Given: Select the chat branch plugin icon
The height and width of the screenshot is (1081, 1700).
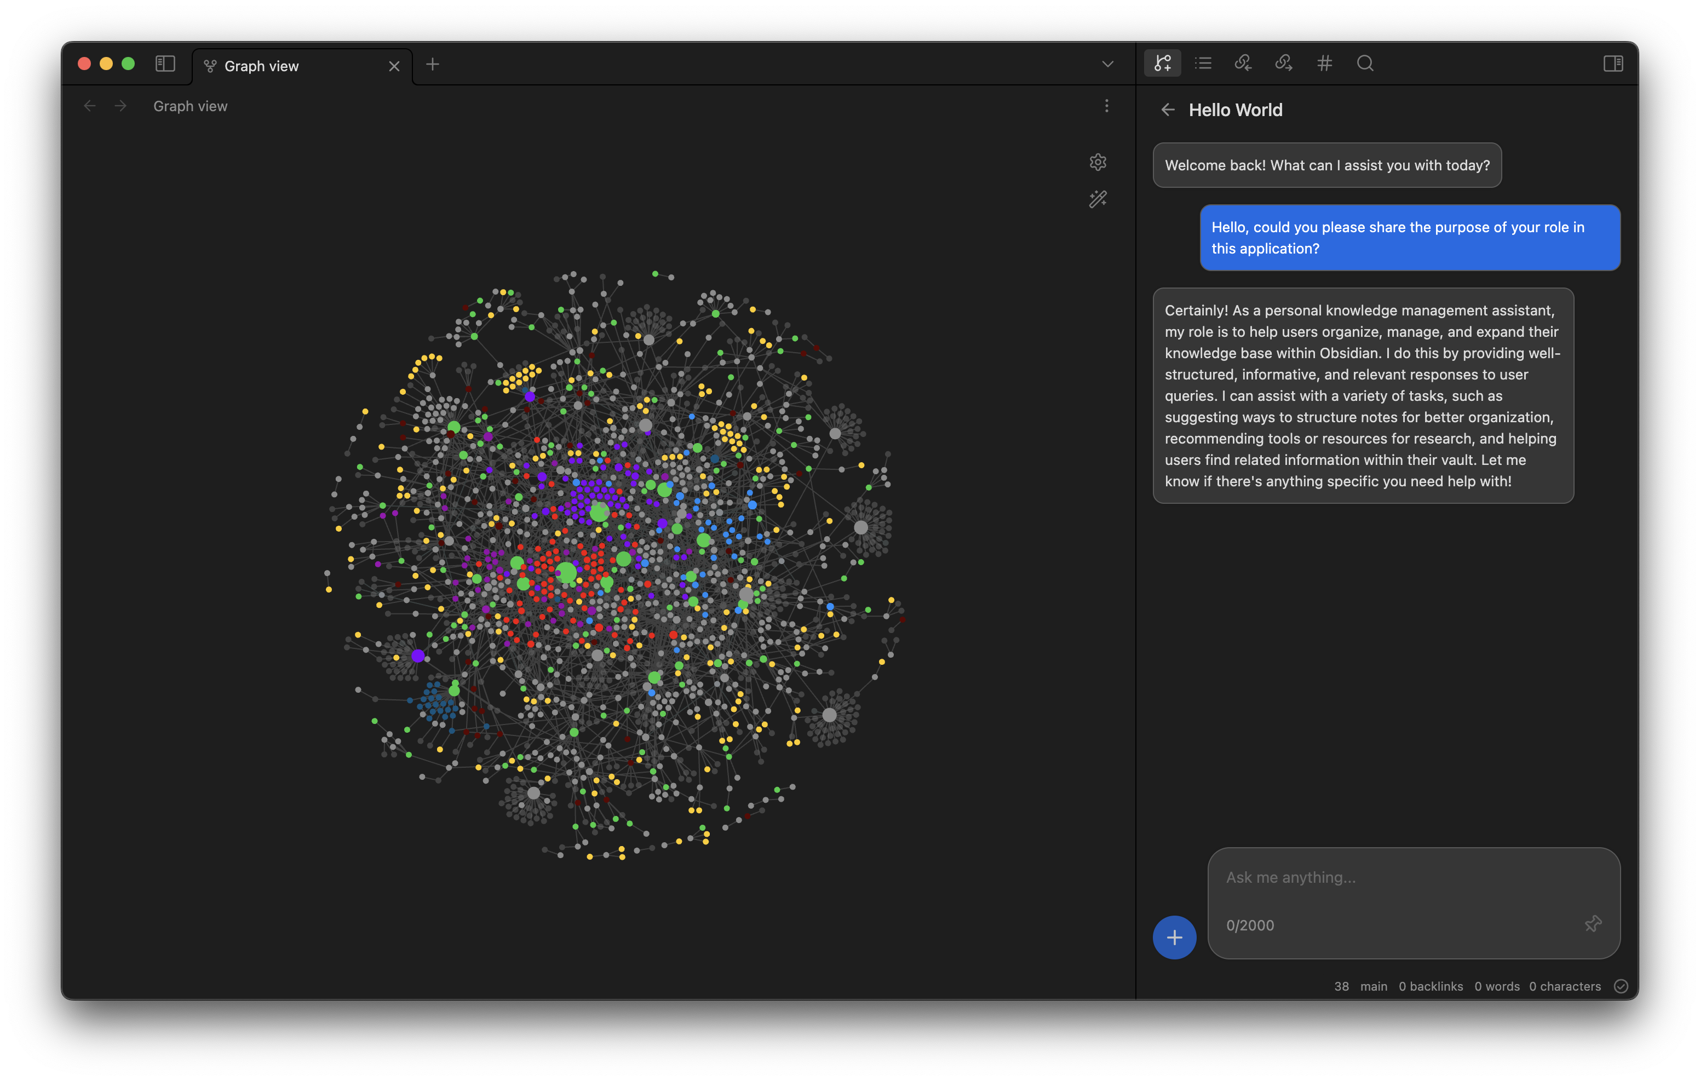Looking at the screenshot, I should coord(1162,64).
